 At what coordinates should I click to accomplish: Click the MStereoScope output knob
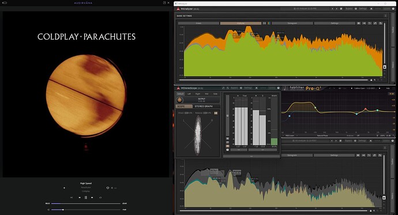179,100
